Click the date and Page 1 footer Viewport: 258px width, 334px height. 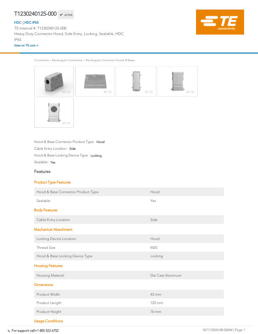tap(223, 330)
